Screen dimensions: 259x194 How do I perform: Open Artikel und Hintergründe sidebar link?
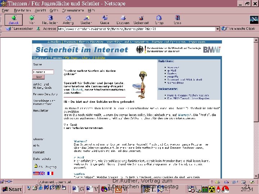tap(42, 86)
